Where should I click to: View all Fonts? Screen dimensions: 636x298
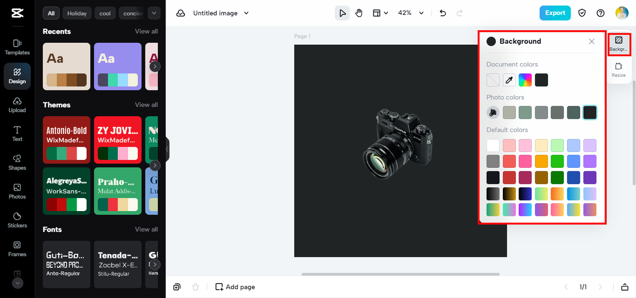tap(147, 229)
